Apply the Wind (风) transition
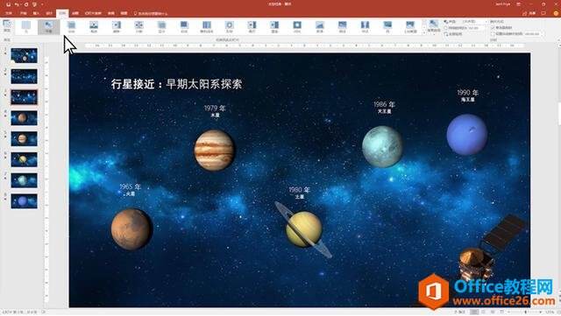 point(387,27)
